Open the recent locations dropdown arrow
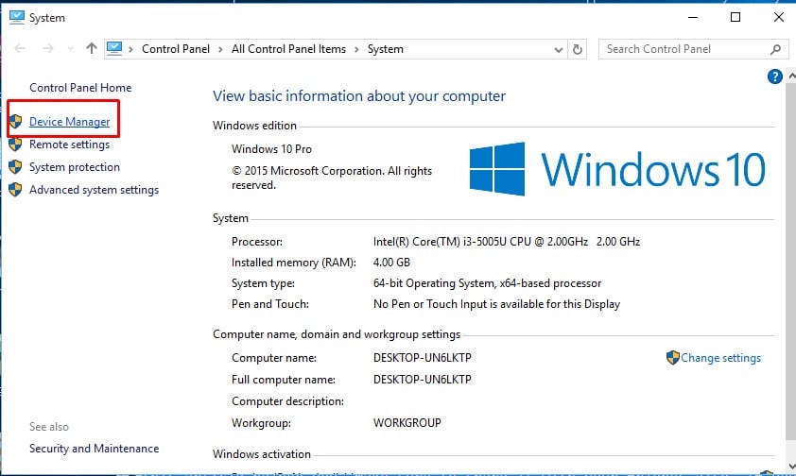Viewport: 796px width, 476px height. coord(70,49)
